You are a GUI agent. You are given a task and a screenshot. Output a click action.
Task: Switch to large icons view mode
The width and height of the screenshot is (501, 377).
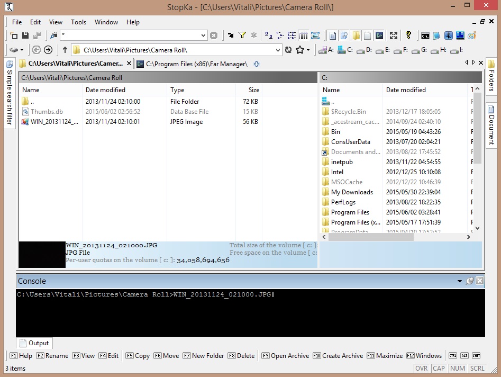pyautogui.click(x=269, y=35)
